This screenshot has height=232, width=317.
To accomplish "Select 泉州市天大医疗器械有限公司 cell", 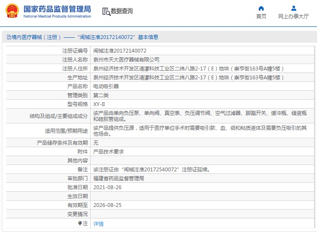I will click(126, 59).
